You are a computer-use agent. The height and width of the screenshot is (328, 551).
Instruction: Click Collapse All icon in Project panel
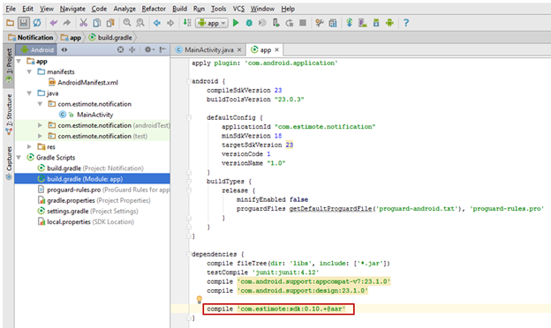132,49
